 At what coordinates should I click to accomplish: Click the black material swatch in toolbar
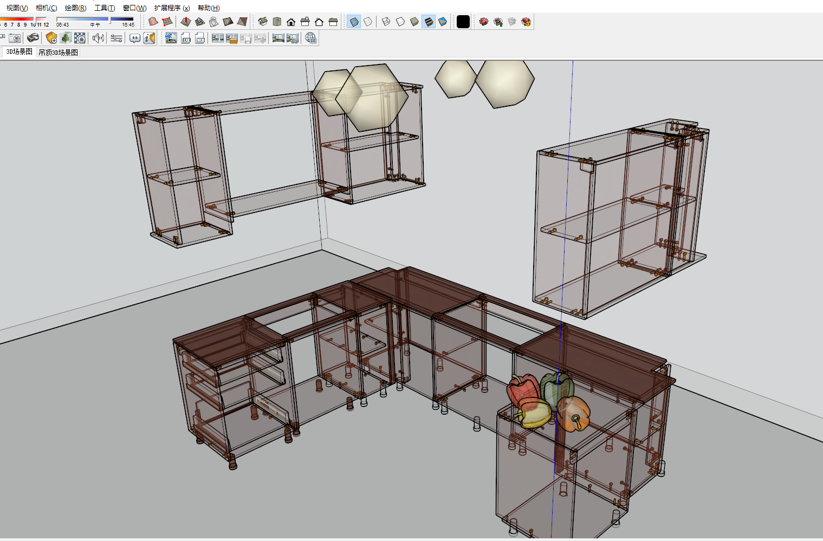pyautogui.click(x=463, y=22)
